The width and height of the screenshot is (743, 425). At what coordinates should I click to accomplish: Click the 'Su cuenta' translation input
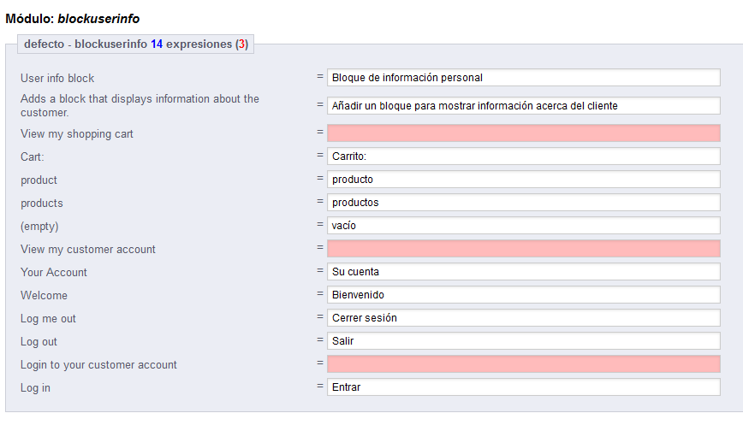click(523, 272)
